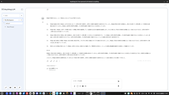
Task: Start voice input with microphone icon
Action: coord(119,86)
